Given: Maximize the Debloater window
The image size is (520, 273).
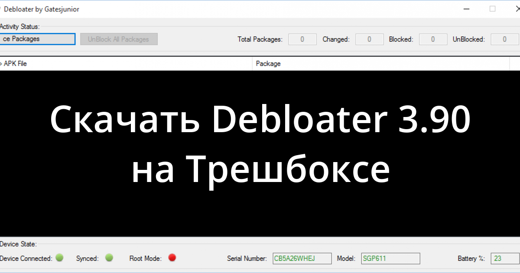Looking at the screenshot, I should 493,9.
